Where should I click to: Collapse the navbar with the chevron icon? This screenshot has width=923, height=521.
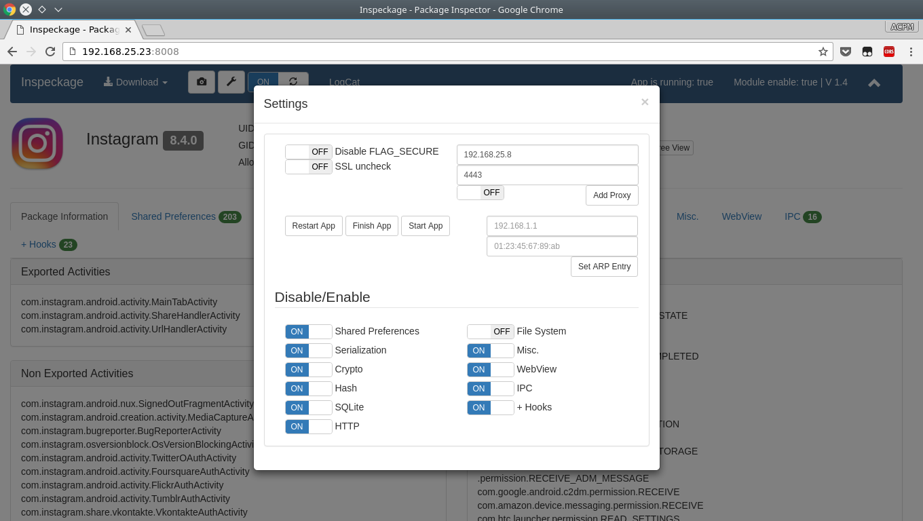point(874,83)
